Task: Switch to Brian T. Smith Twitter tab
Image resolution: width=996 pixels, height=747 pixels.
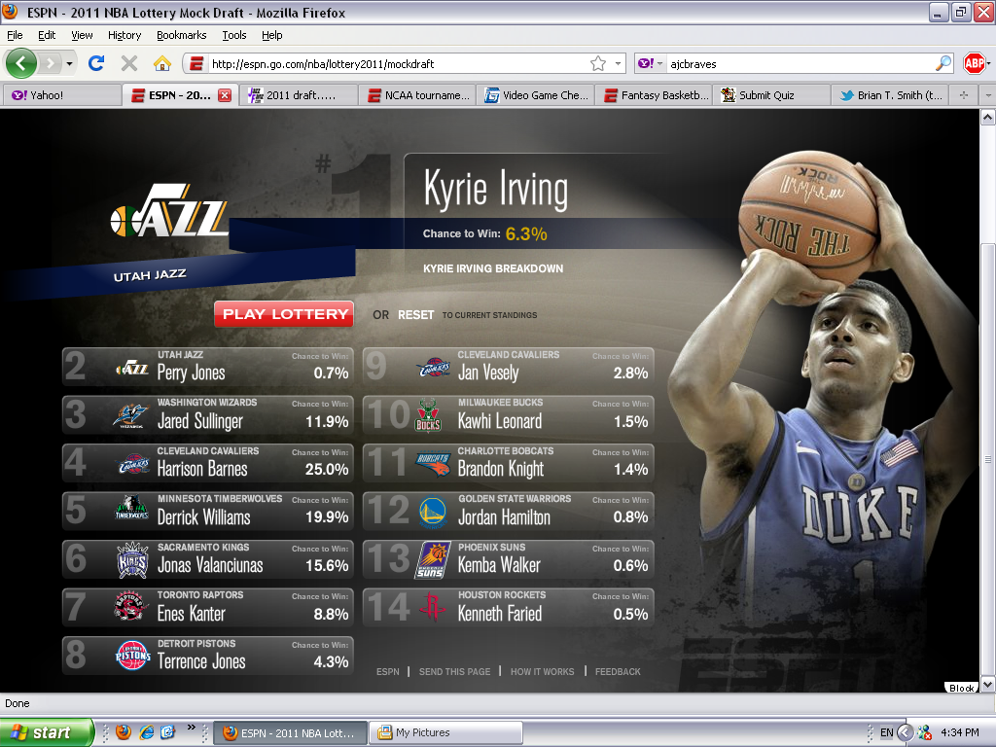Action: [890, 95]
